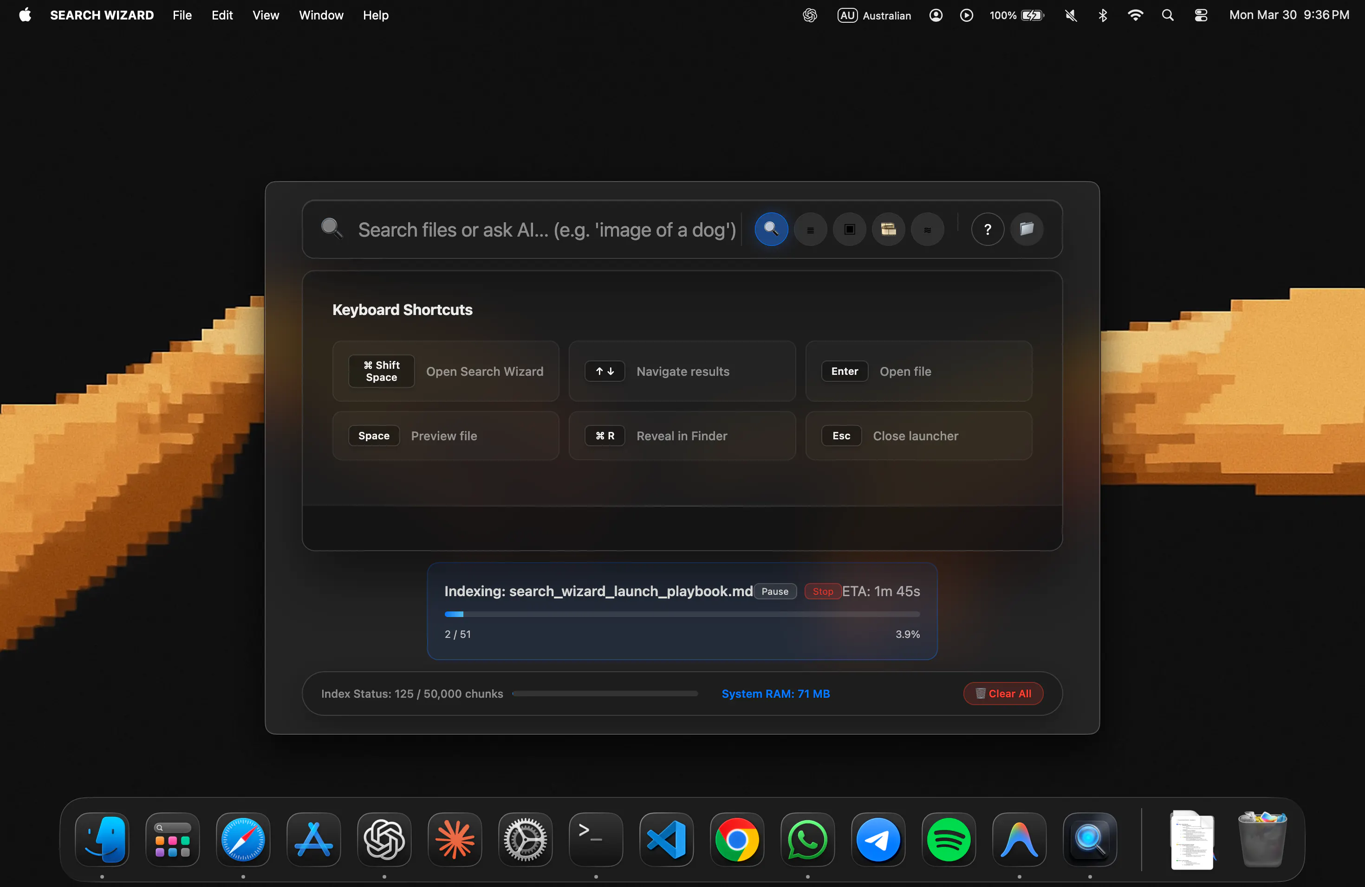The width and height of the screenshot is (1365, 887).
Task: Open Terminal from the Dock
Action: [596, 839]
